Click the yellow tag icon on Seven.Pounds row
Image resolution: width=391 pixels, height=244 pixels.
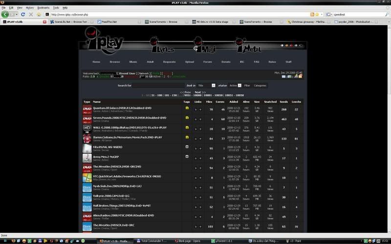187,118
